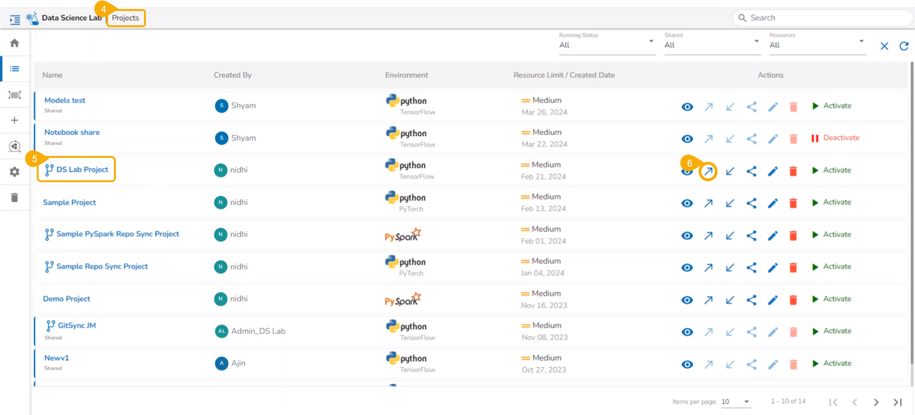Image resolution: width=915 pixels, height=415 pixels.
Task: Open the sidebar Trash bin icon
Action: tap(15, 197)
